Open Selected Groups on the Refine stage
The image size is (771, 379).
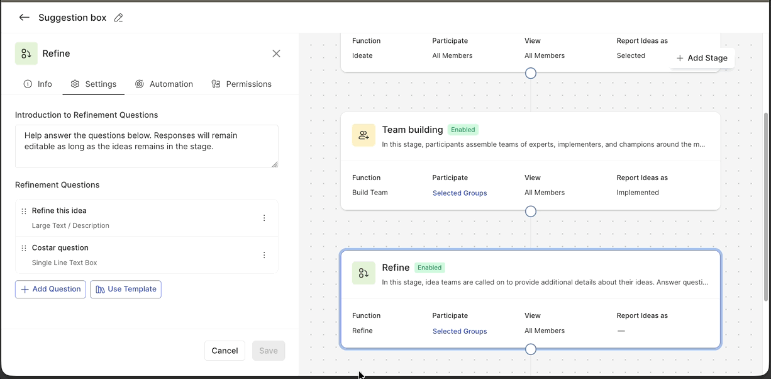(x=460, y=331)
